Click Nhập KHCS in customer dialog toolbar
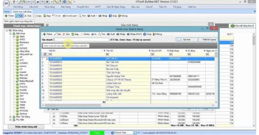This screenshot has width=259, height=135. point(134,34)
